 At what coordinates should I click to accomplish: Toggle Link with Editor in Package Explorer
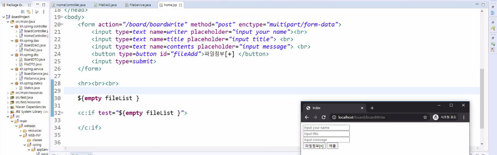[x=28, y=12]
